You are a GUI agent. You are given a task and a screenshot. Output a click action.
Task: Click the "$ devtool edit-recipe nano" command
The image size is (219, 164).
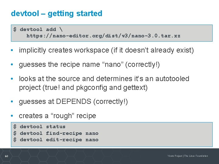coord(56,140)
